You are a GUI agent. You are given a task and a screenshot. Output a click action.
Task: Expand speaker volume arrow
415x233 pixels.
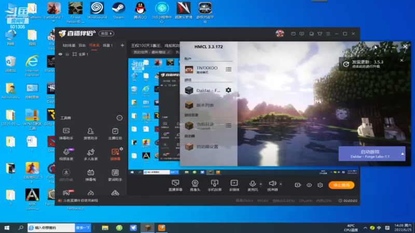pos(281,184)
